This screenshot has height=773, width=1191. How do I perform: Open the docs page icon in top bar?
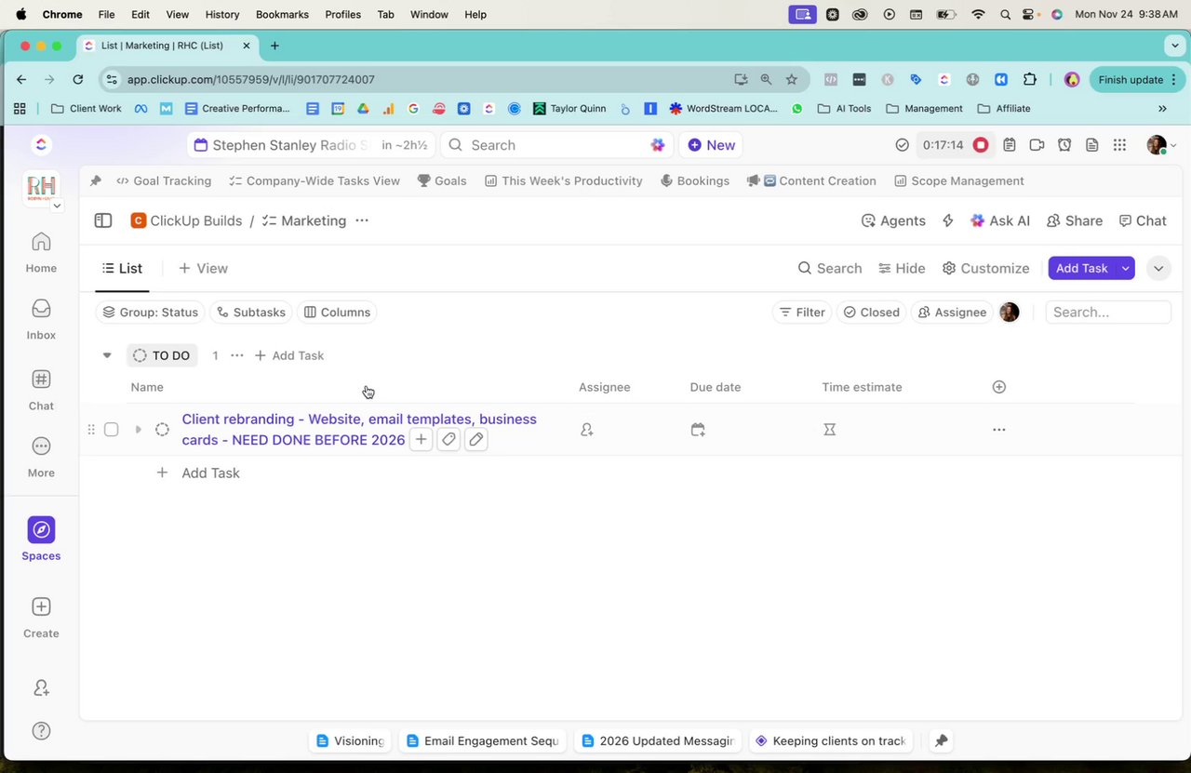pos(1092,145)
